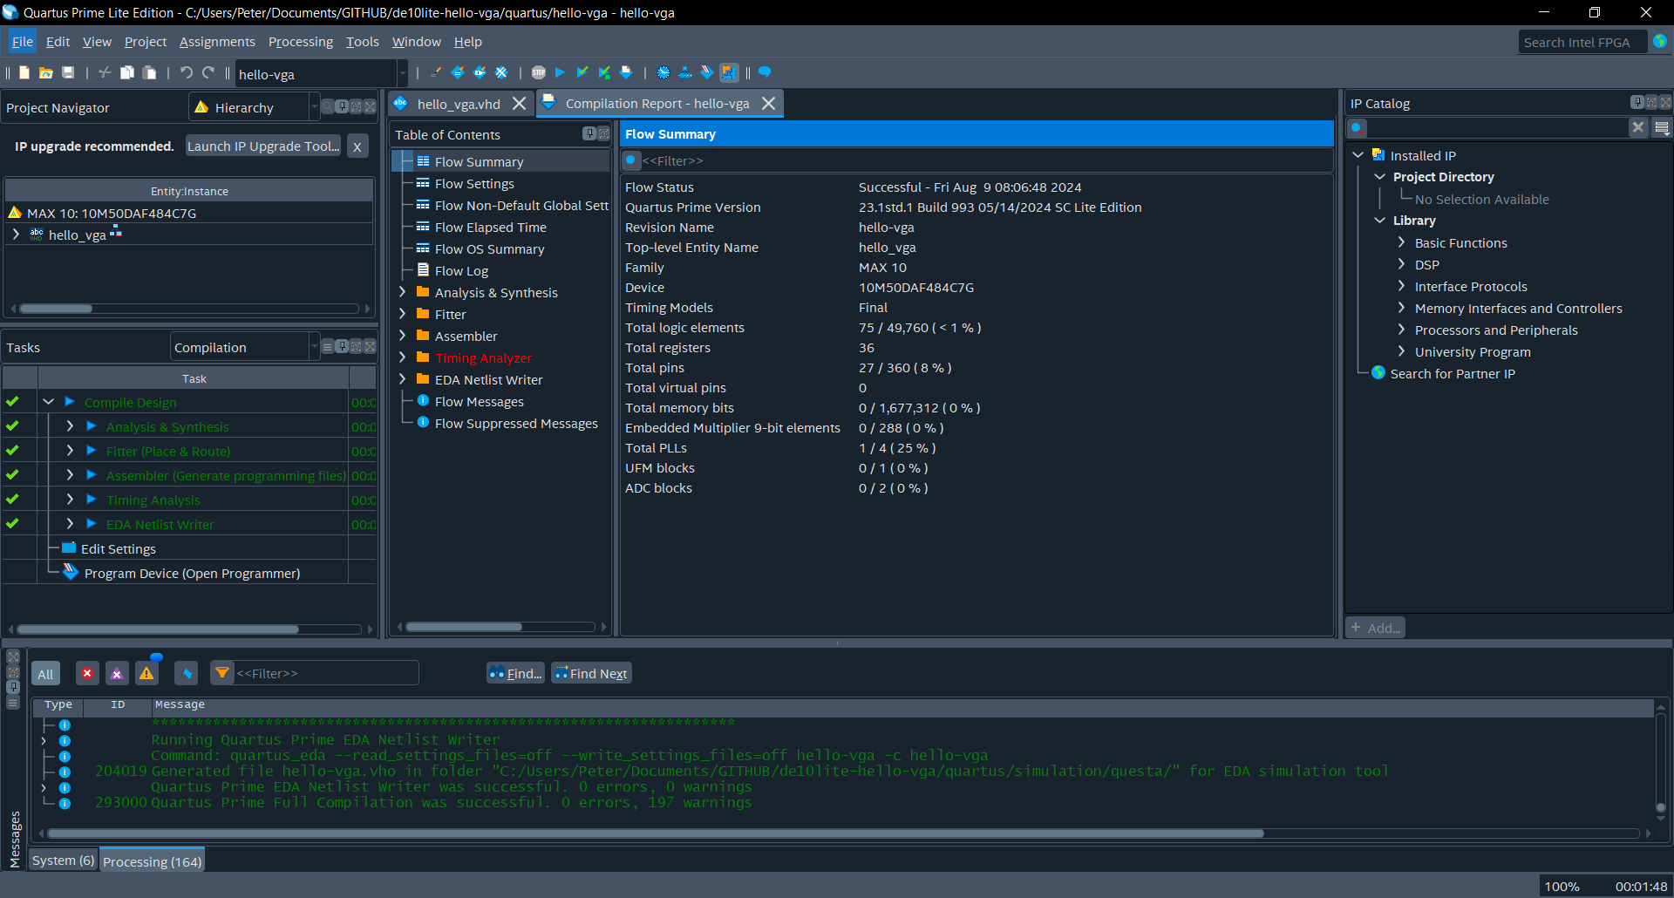Toggle the warning messages filter
Image resolution: width=1674 pixels, height=898 pixels.
pyautogui.click(x=146, y=674)
